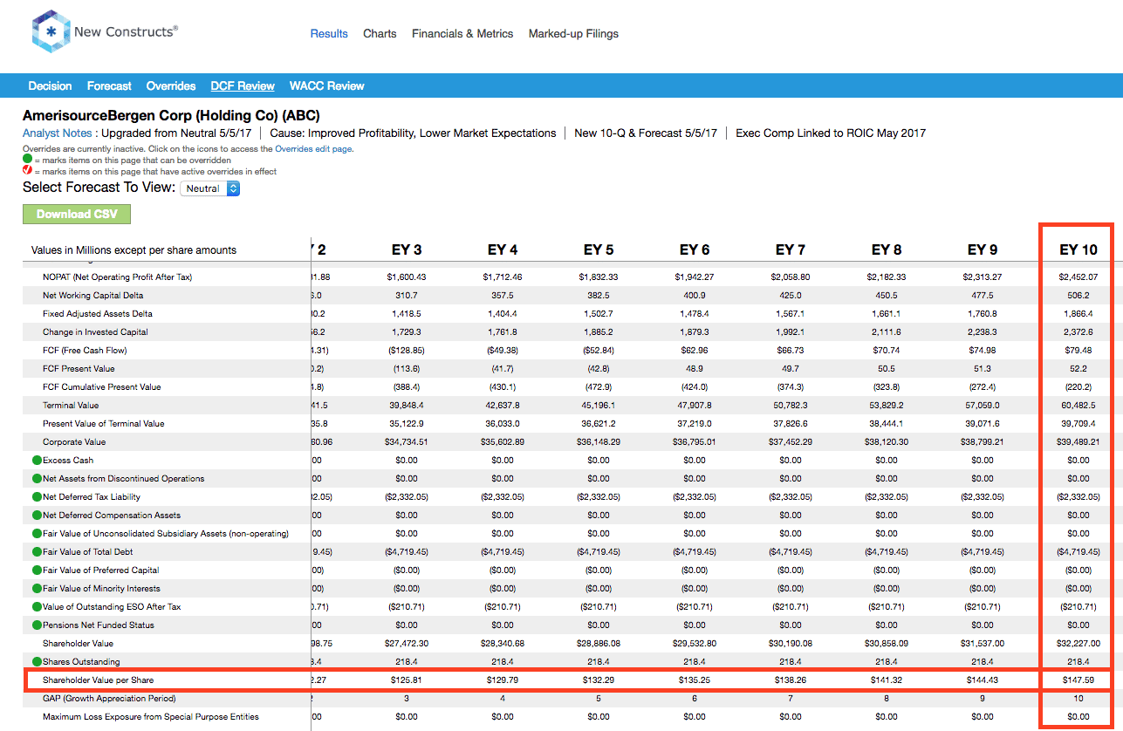Open the Analyst Notes link
Screen dimensions: 1123x731
pos(57,133)
